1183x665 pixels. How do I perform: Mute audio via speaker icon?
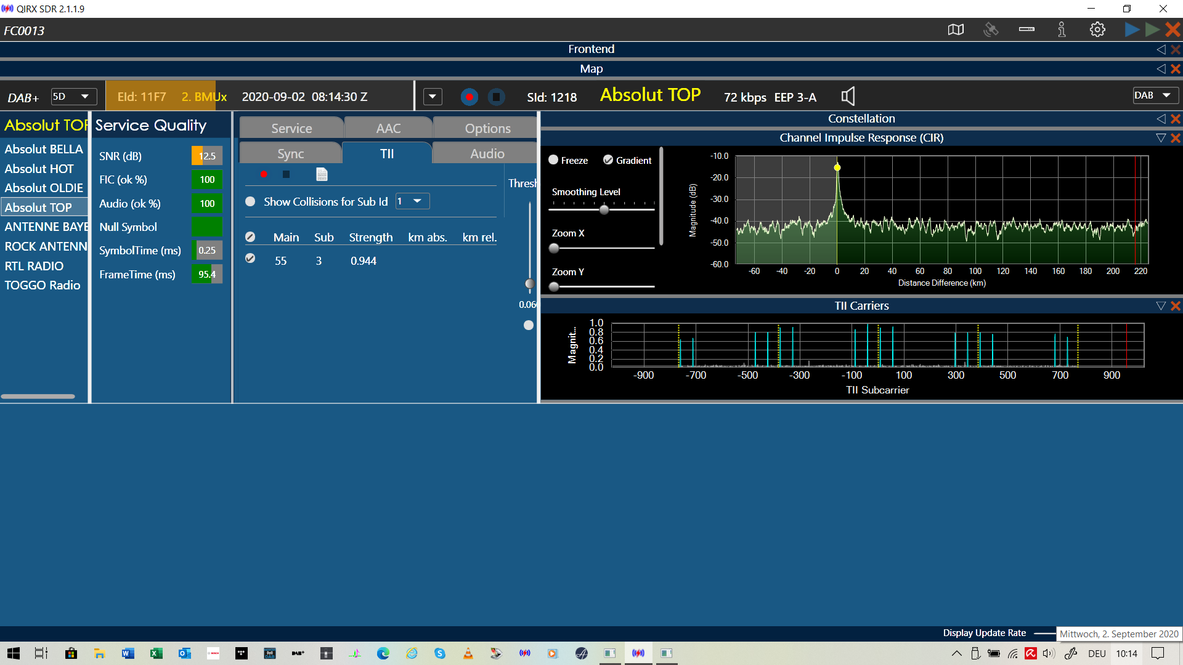click(848, 96)
